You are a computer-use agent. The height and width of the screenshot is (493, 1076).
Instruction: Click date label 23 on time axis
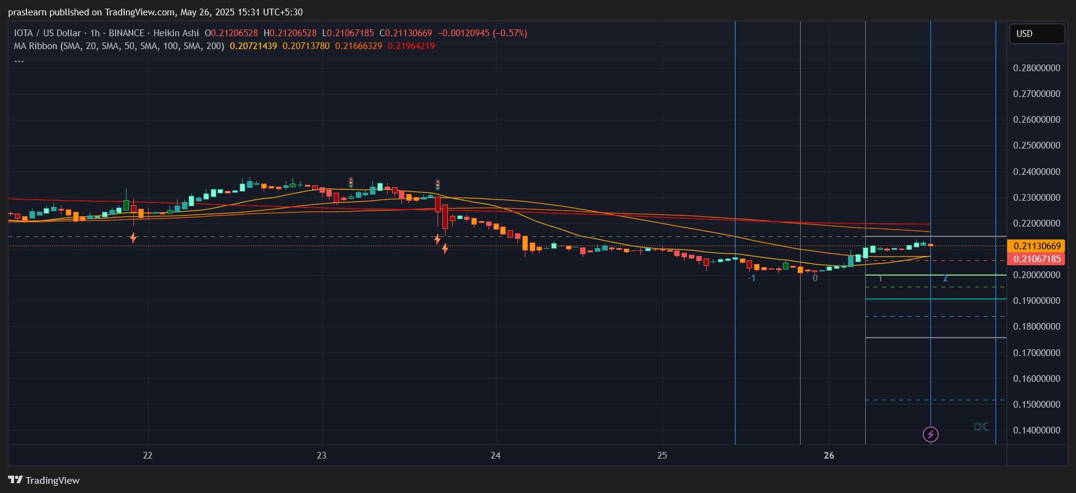tap(321, 456)
